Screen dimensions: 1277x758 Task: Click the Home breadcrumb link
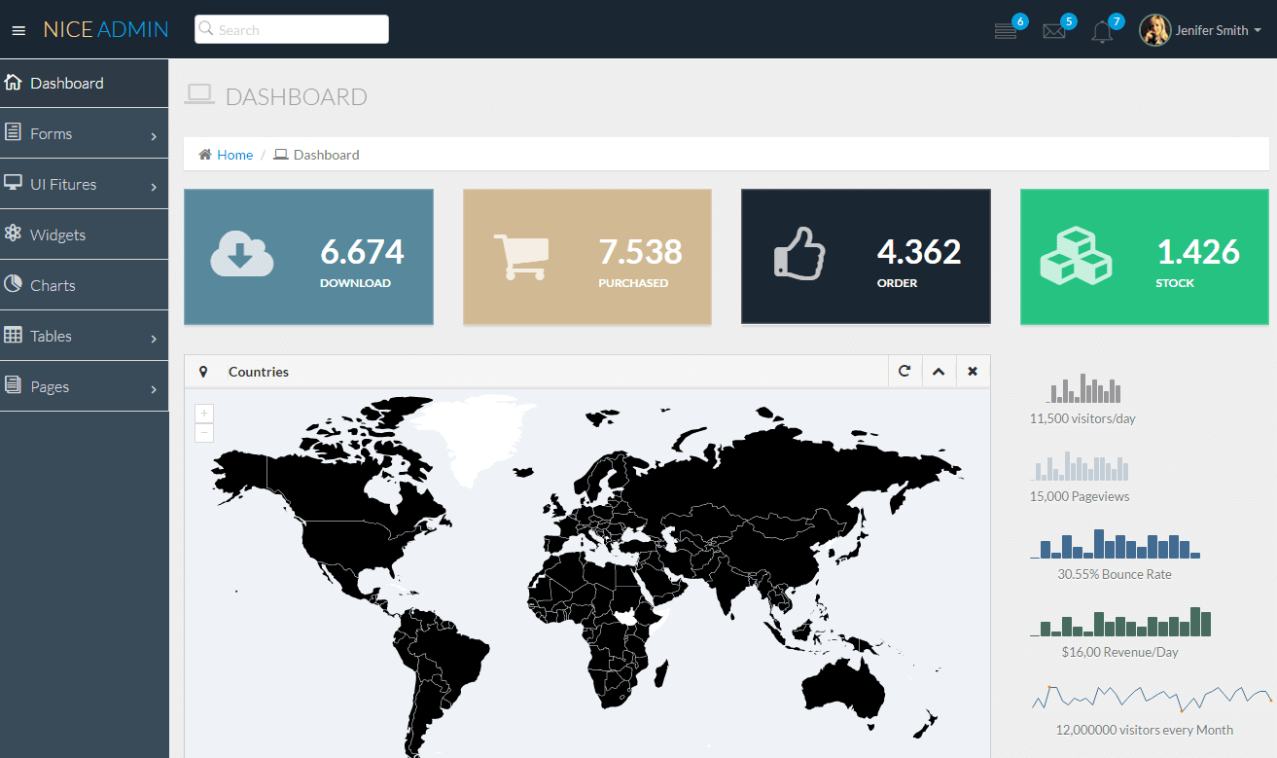pyautogui.click(x=234, y=155)
